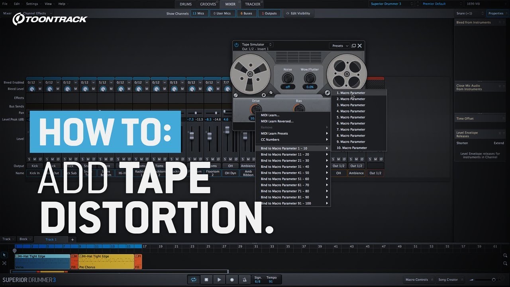The image size is (510, 287).
Task: Click the phase invert icon on Floortom 2 channel
Action: [x=218, y=159]
